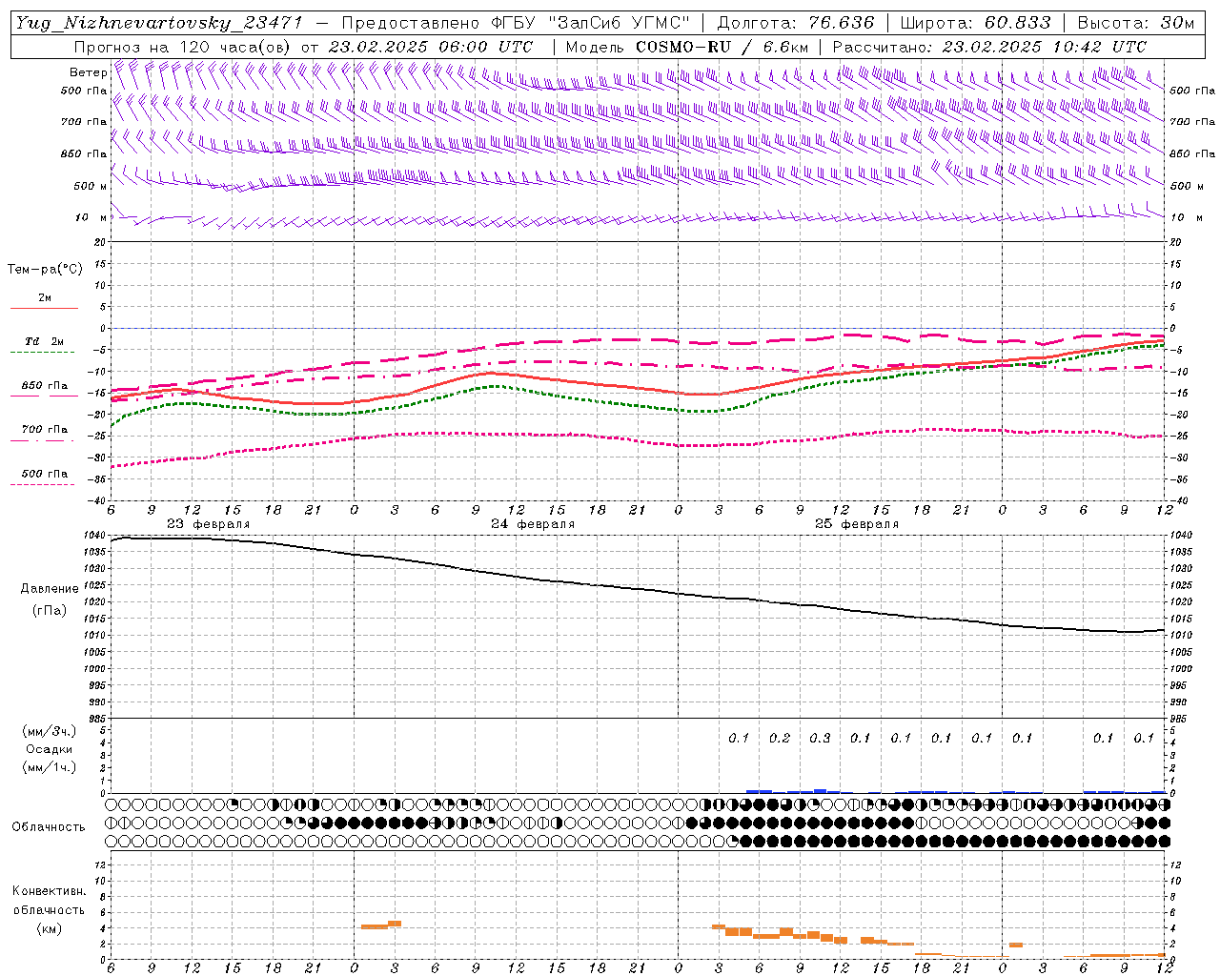The width and height of the screenshot is (1220, 976).
Task: Click the Облачность cloud cover label
Action: pos(49,826)
